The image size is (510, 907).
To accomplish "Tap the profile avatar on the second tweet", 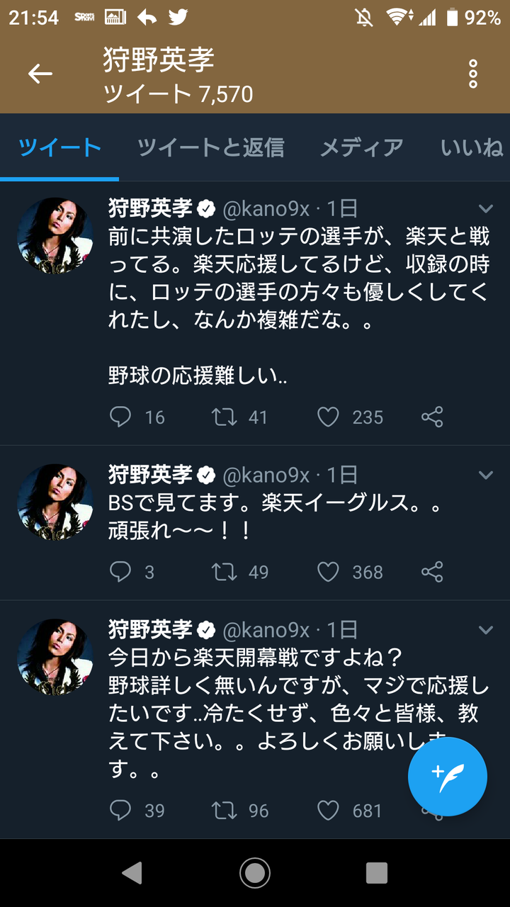I will (55, 503).
